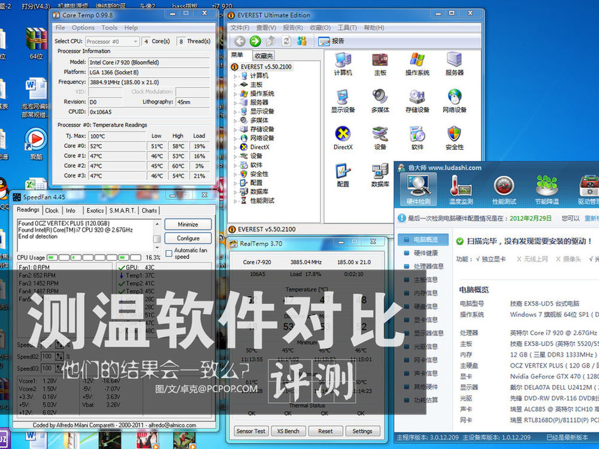Open the 配置 icon in EVEREST right panel
This screenshot has height=449, width=599.
pyautogui.click(x=343, y=175)
